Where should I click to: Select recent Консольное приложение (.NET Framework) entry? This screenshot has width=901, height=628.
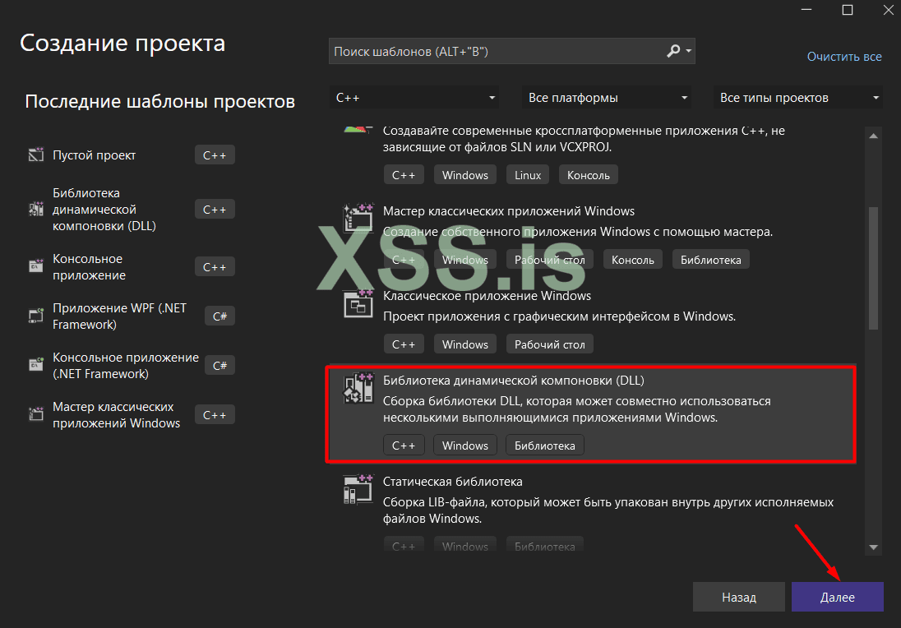click(x=131, y=366)
